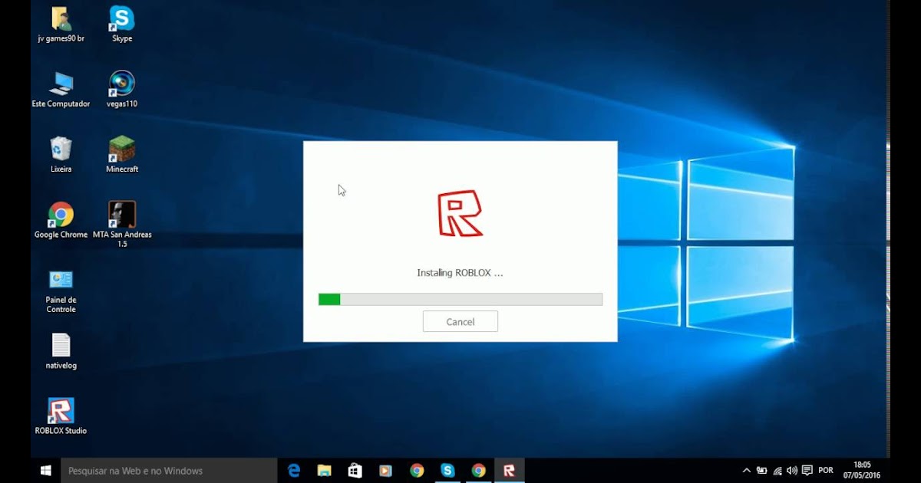Switch to the running Chrome window next to ROBLOX
The width and height of the screenshot is (921, 483).
click(478, 471)
